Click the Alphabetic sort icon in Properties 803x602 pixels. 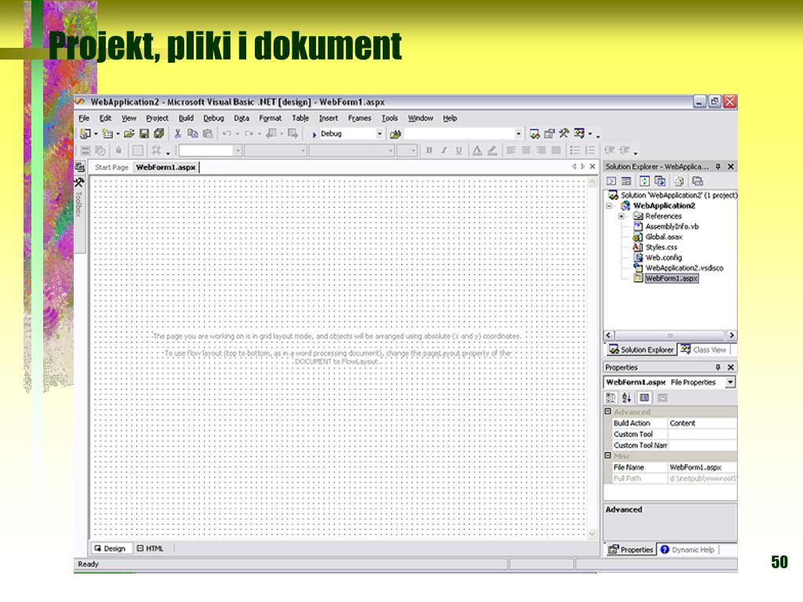(627, 397)
